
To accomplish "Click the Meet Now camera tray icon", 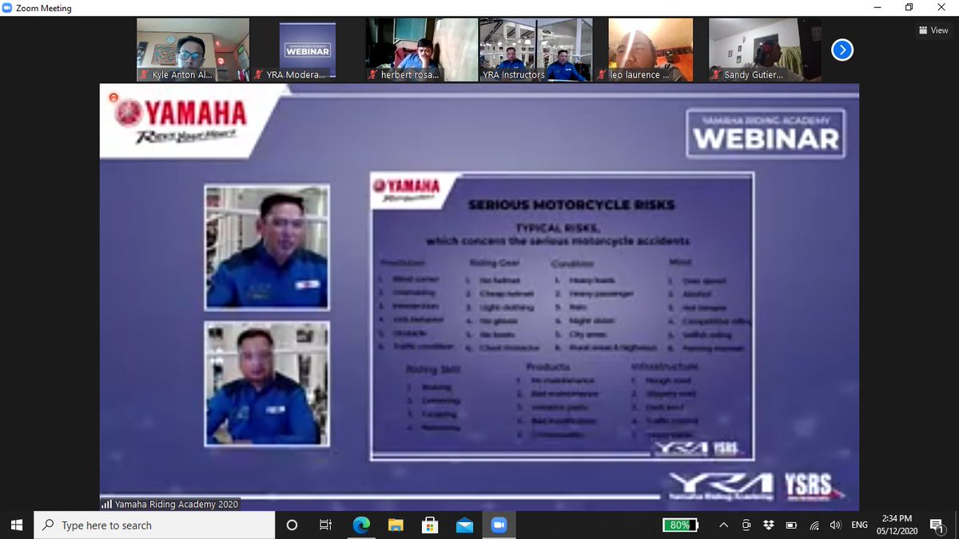I will (746, 525).
